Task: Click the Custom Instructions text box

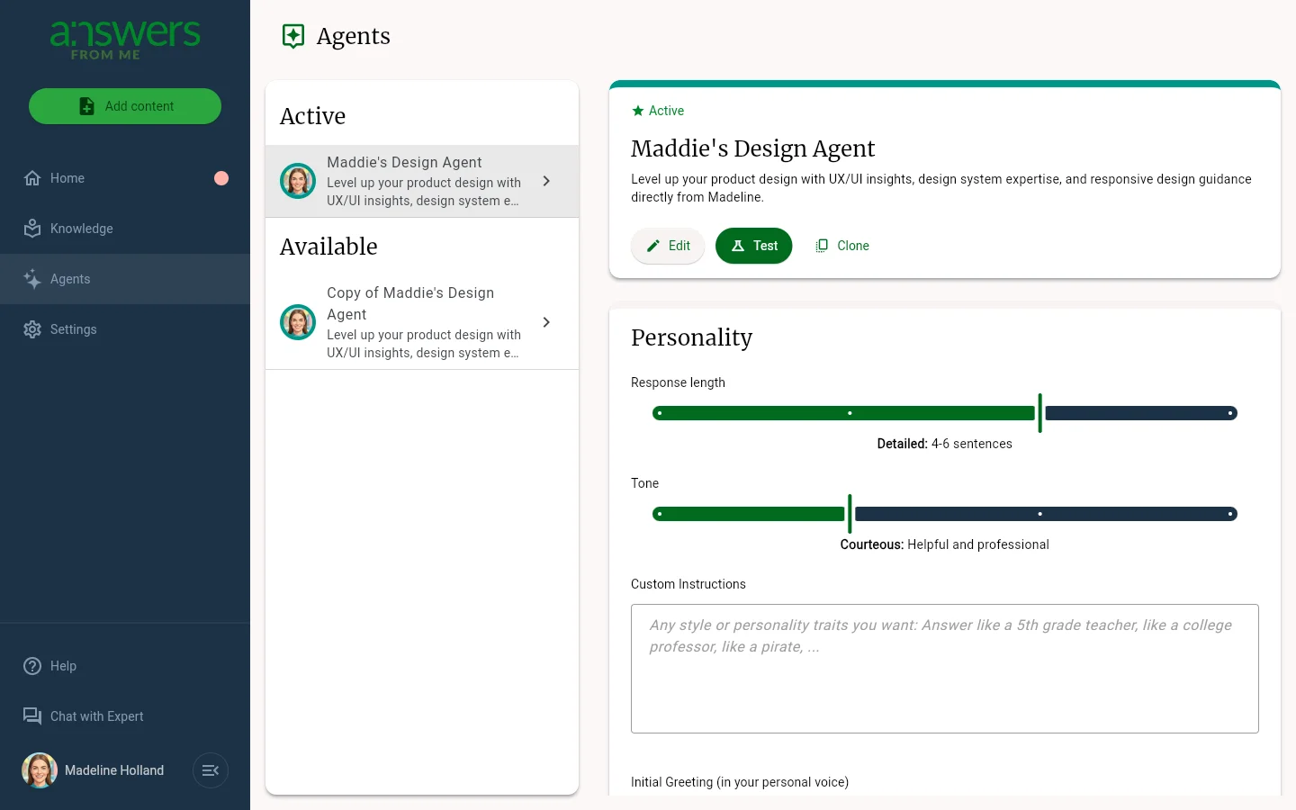Action: pyautogui.click(x=945, y=669)
